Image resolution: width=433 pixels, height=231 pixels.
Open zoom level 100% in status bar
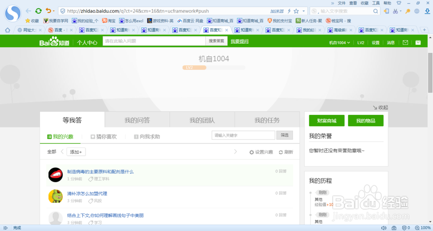(423, 228)
